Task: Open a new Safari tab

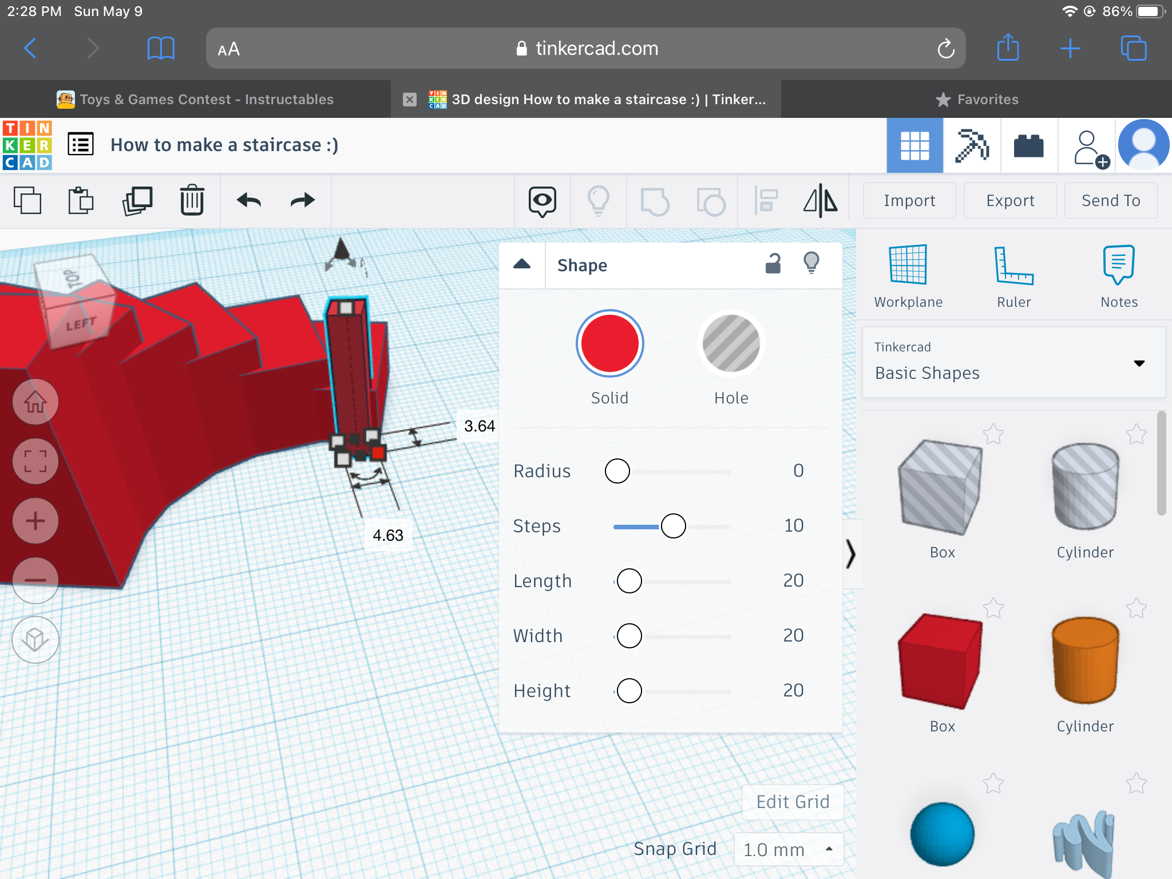Action: coord(1070,48)
